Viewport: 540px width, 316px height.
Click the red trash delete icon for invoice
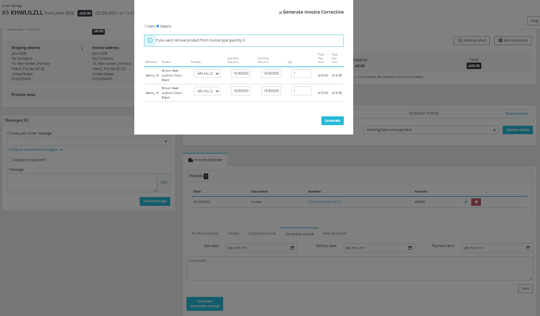click(x=476, y=202)
